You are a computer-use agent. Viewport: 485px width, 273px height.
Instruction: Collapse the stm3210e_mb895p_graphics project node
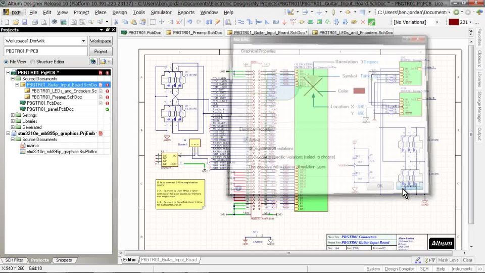pos(8,133)
